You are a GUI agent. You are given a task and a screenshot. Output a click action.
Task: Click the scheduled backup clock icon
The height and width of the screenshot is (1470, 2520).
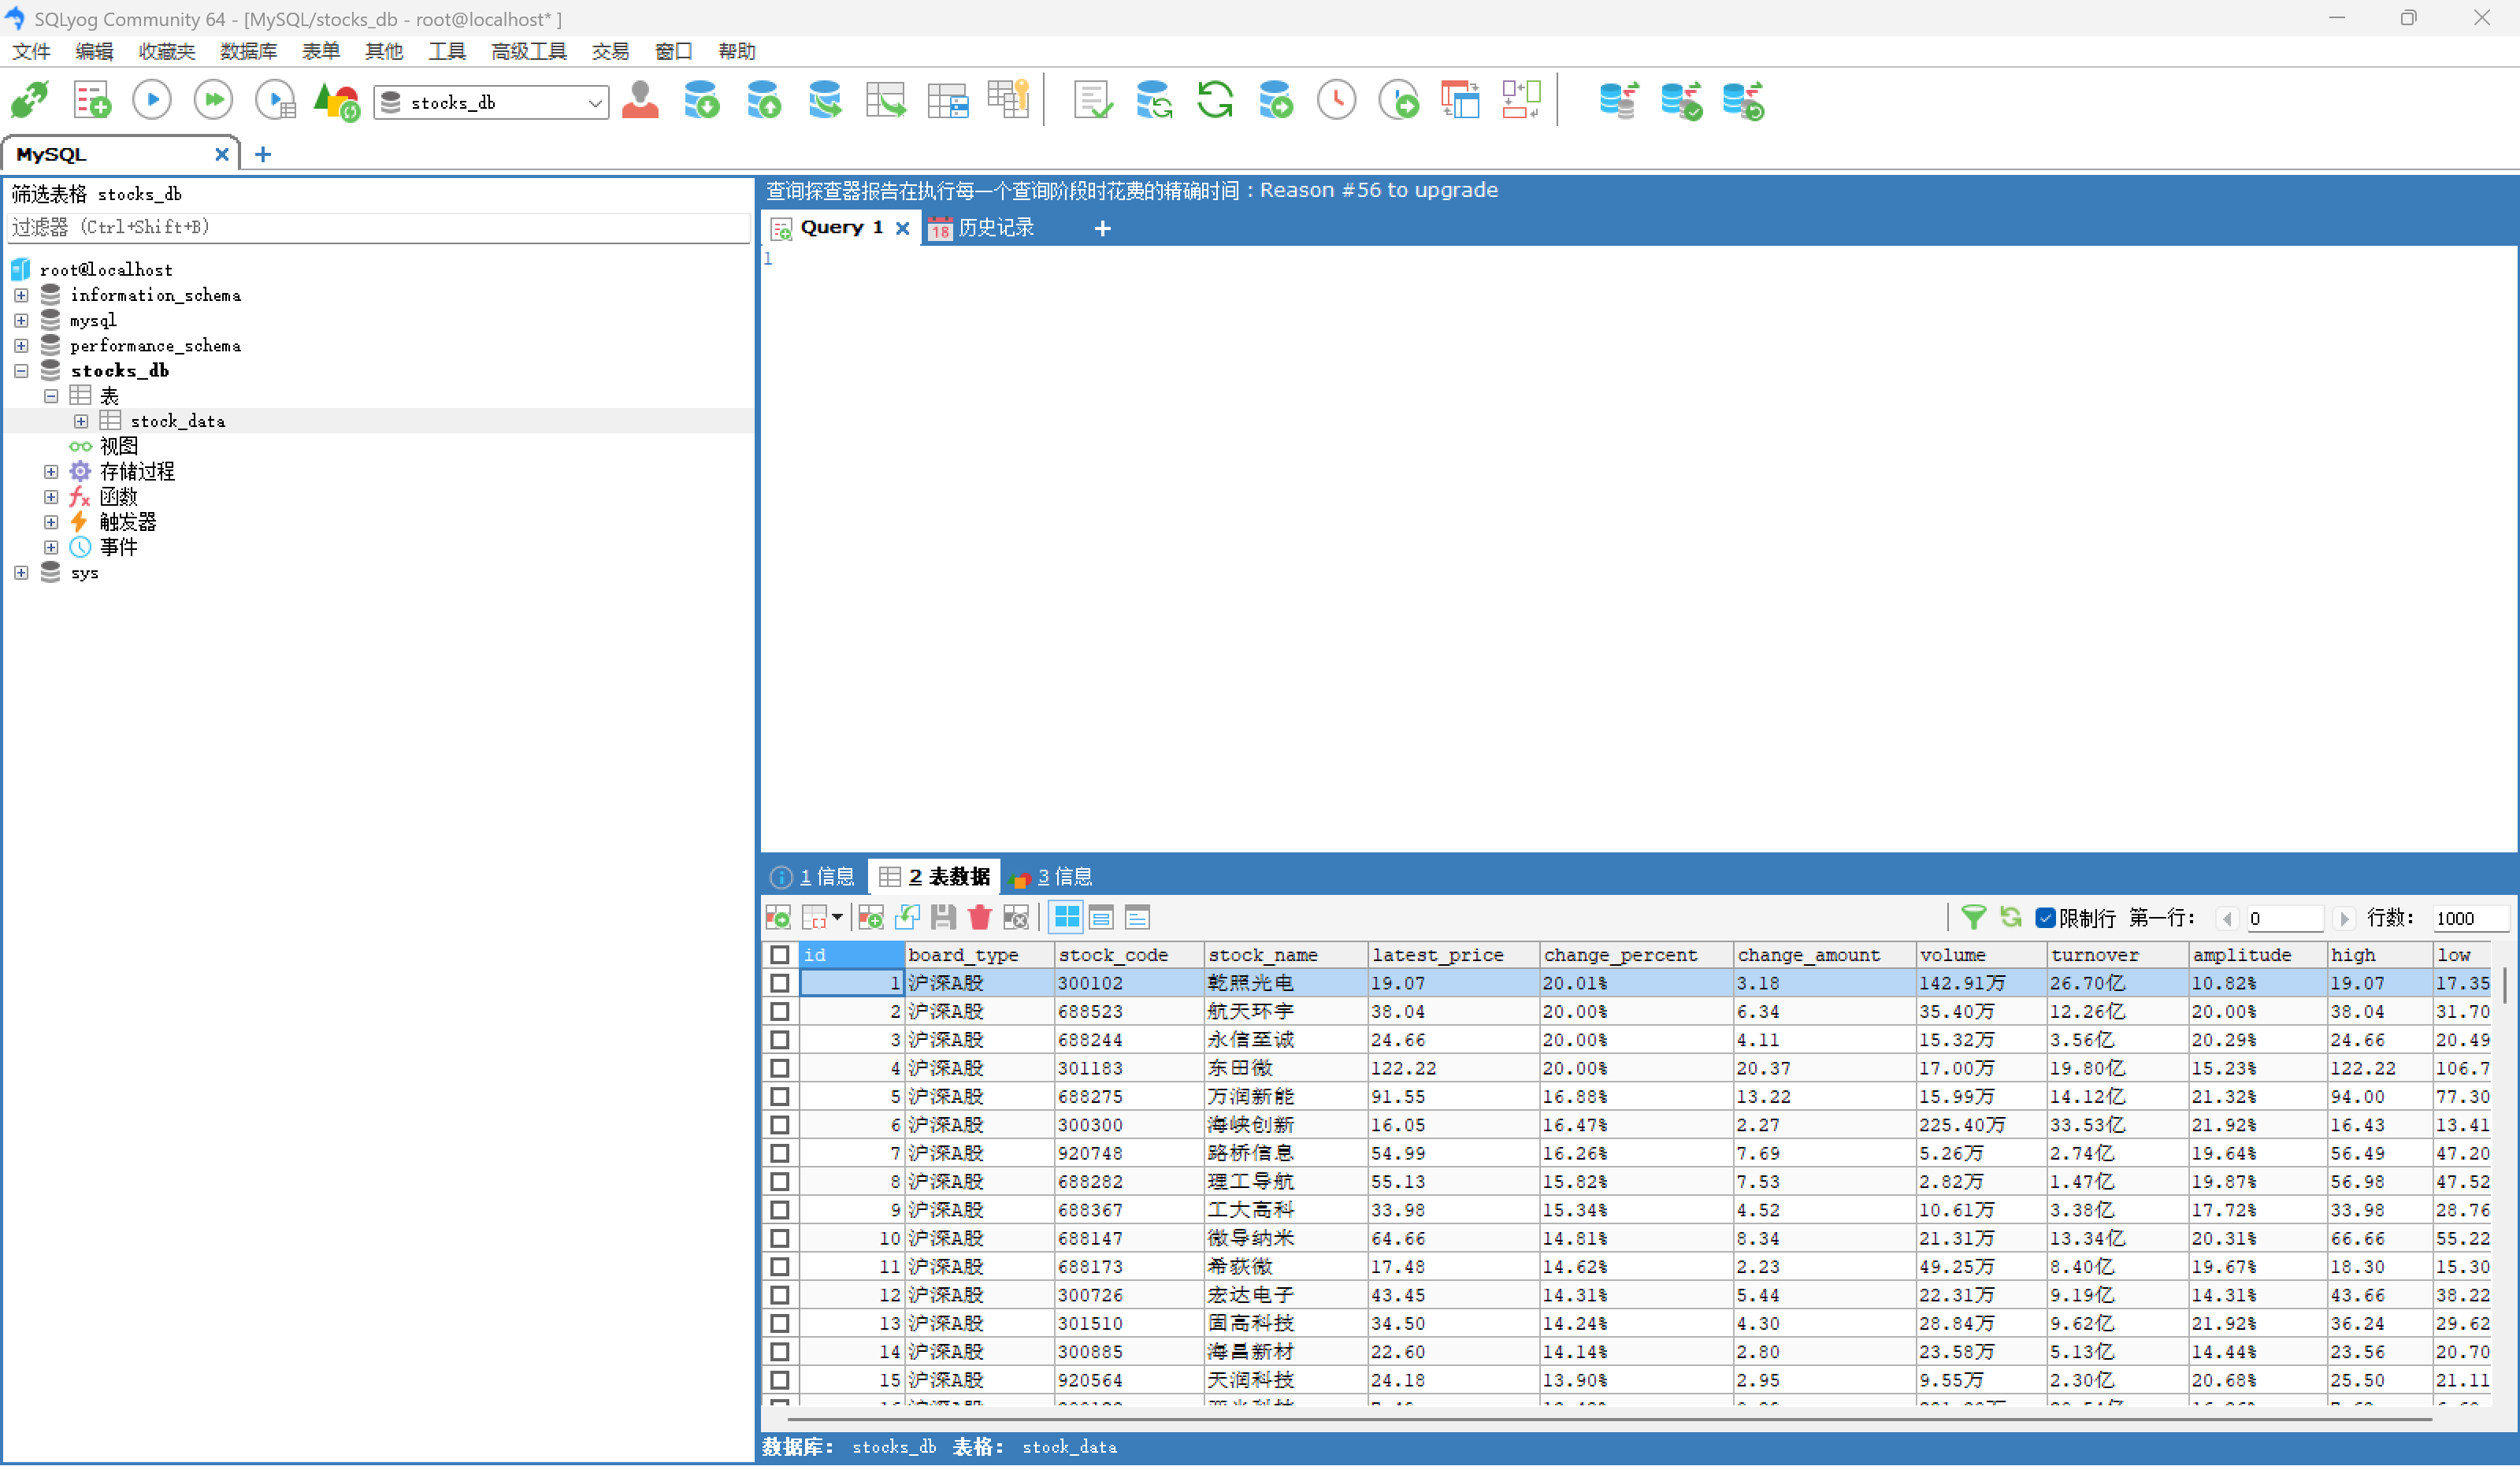tap(1337, 101)
